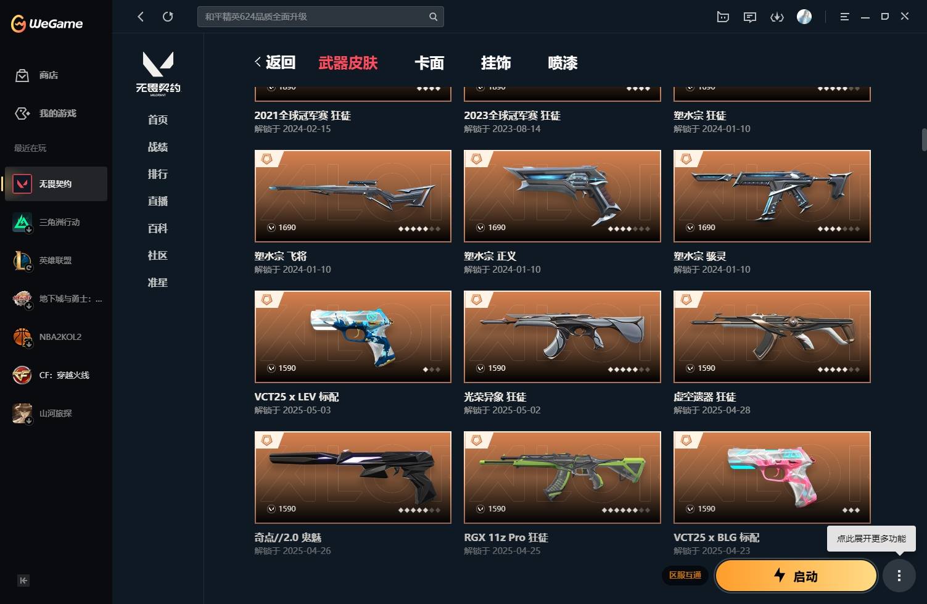
Task: Select the VCT25 x LEV 标配 skin thumbnail
Action: [353, 337]
